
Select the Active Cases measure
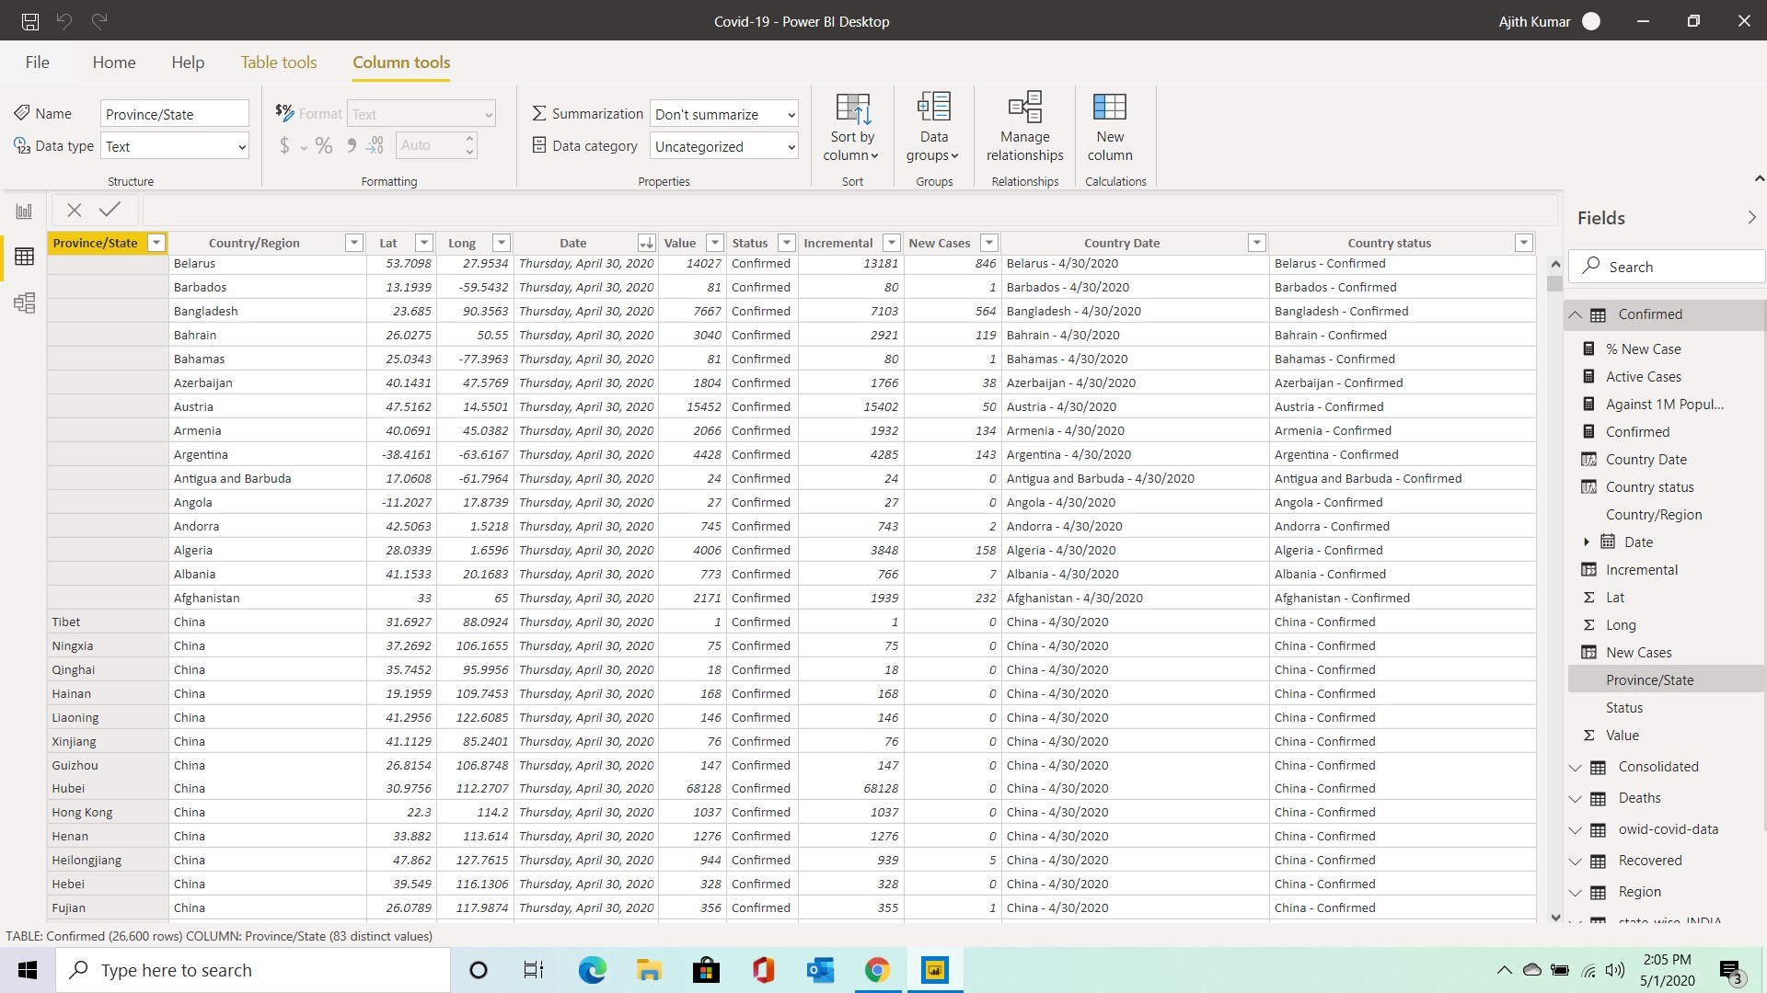point(1643,377)
